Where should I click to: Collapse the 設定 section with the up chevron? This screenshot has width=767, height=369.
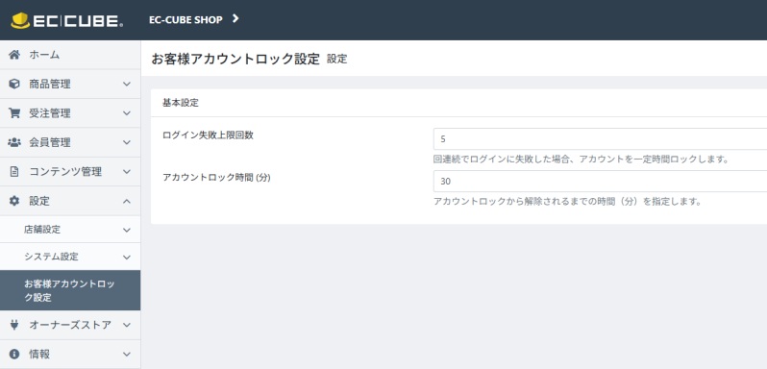(127, 201)
